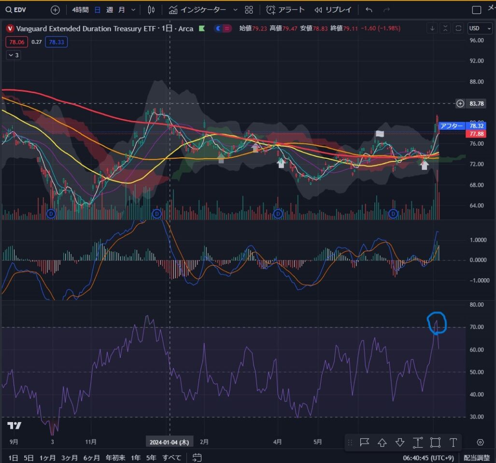Click the dividend D marker near June
The image size is (496, 463).
(x=393, y=214)
